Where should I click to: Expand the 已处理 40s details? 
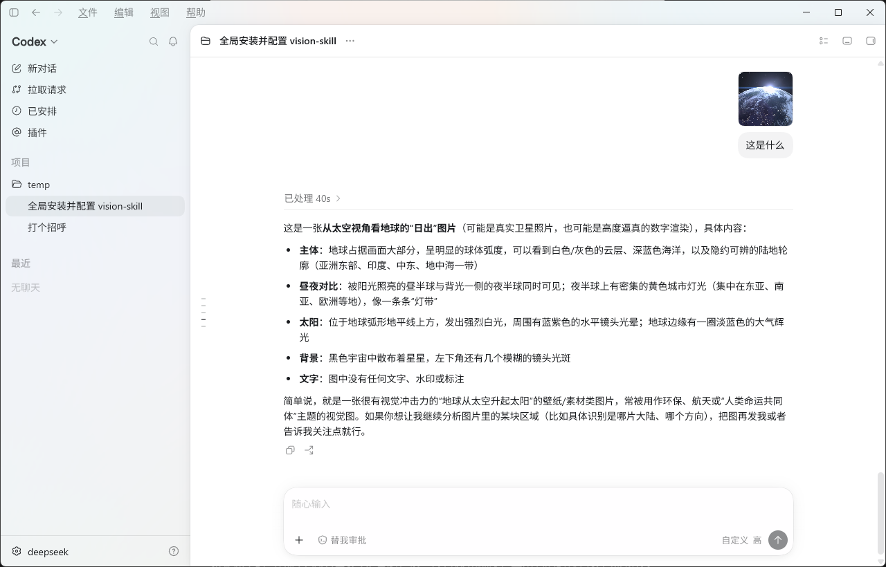pyautogui.click(x=313, y=198)
